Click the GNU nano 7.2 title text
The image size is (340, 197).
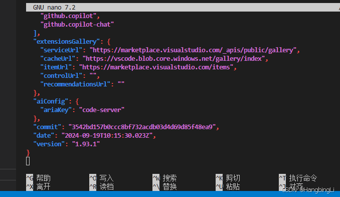tap(54, 8)
